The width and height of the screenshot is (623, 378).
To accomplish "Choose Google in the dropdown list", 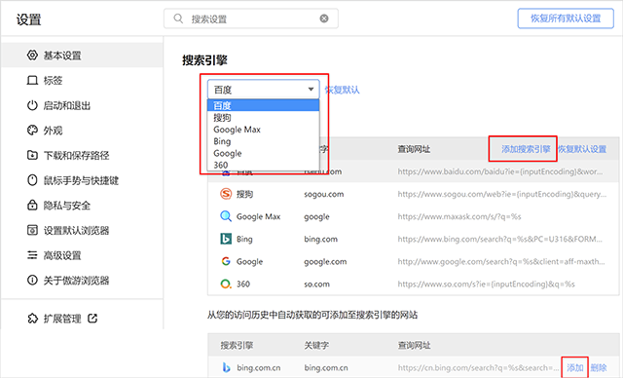I will (x=264, y=153).
